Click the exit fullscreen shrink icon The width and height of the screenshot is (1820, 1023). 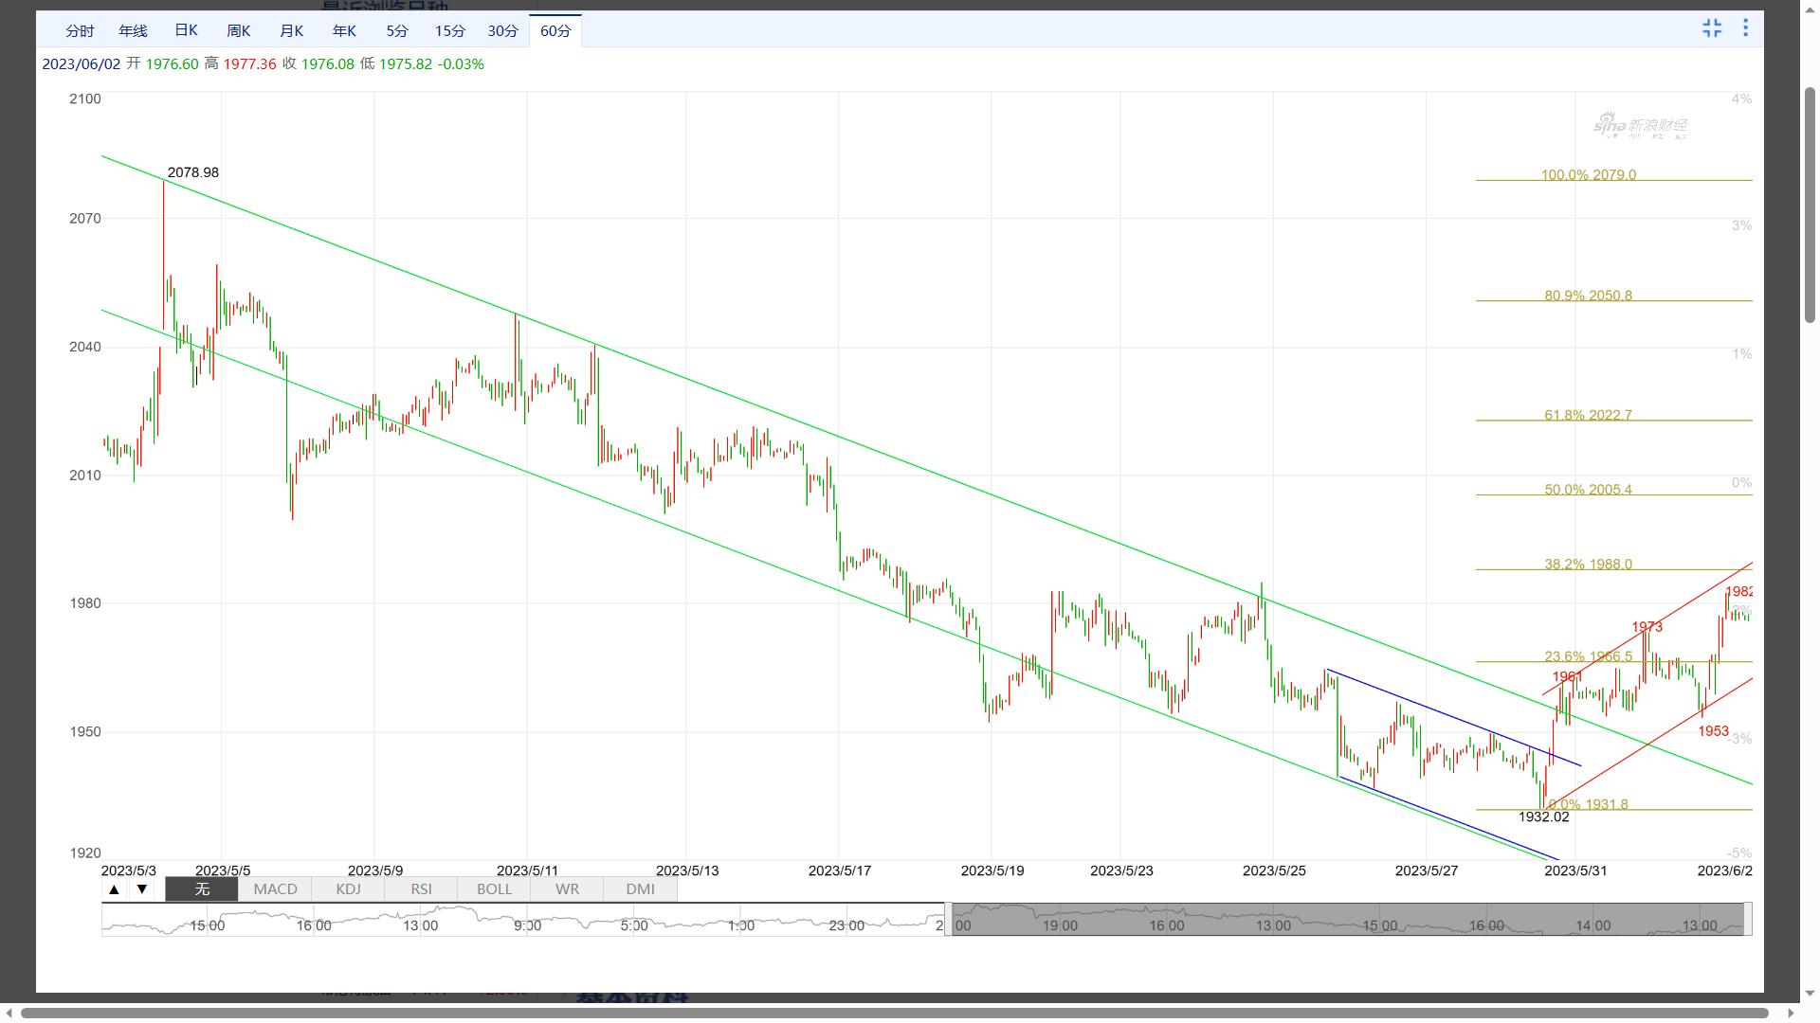1712,28
